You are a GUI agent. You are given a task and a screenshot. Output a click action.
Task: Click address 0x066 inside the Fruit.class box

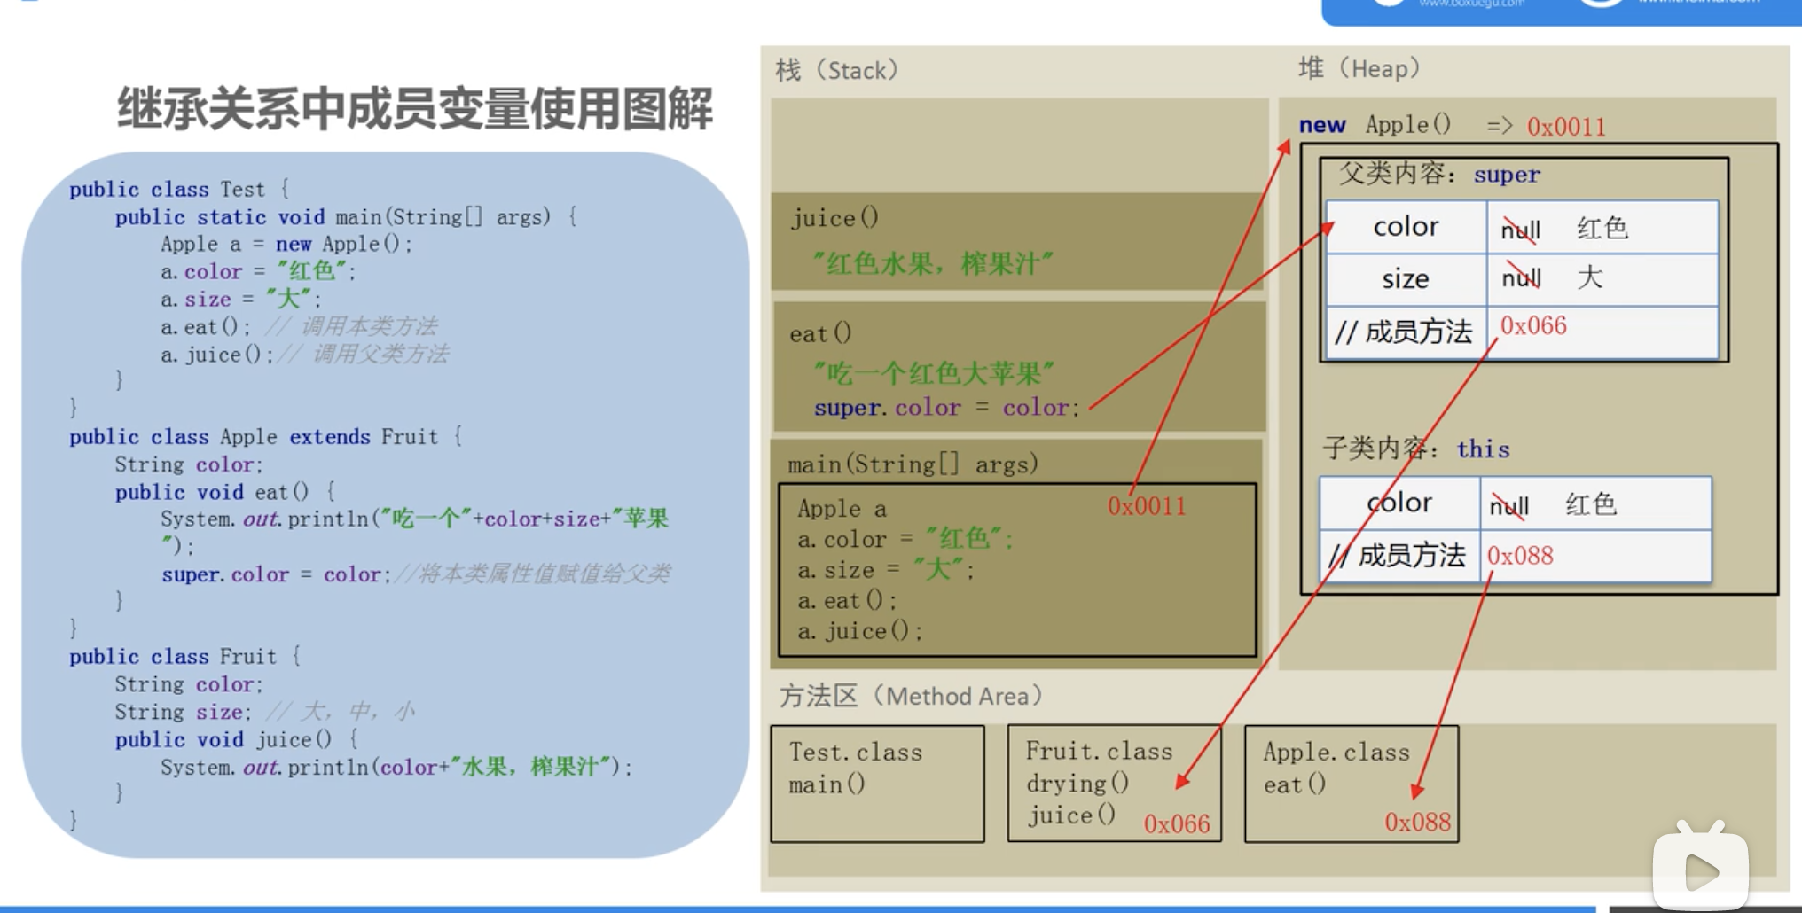point(1177,824)
